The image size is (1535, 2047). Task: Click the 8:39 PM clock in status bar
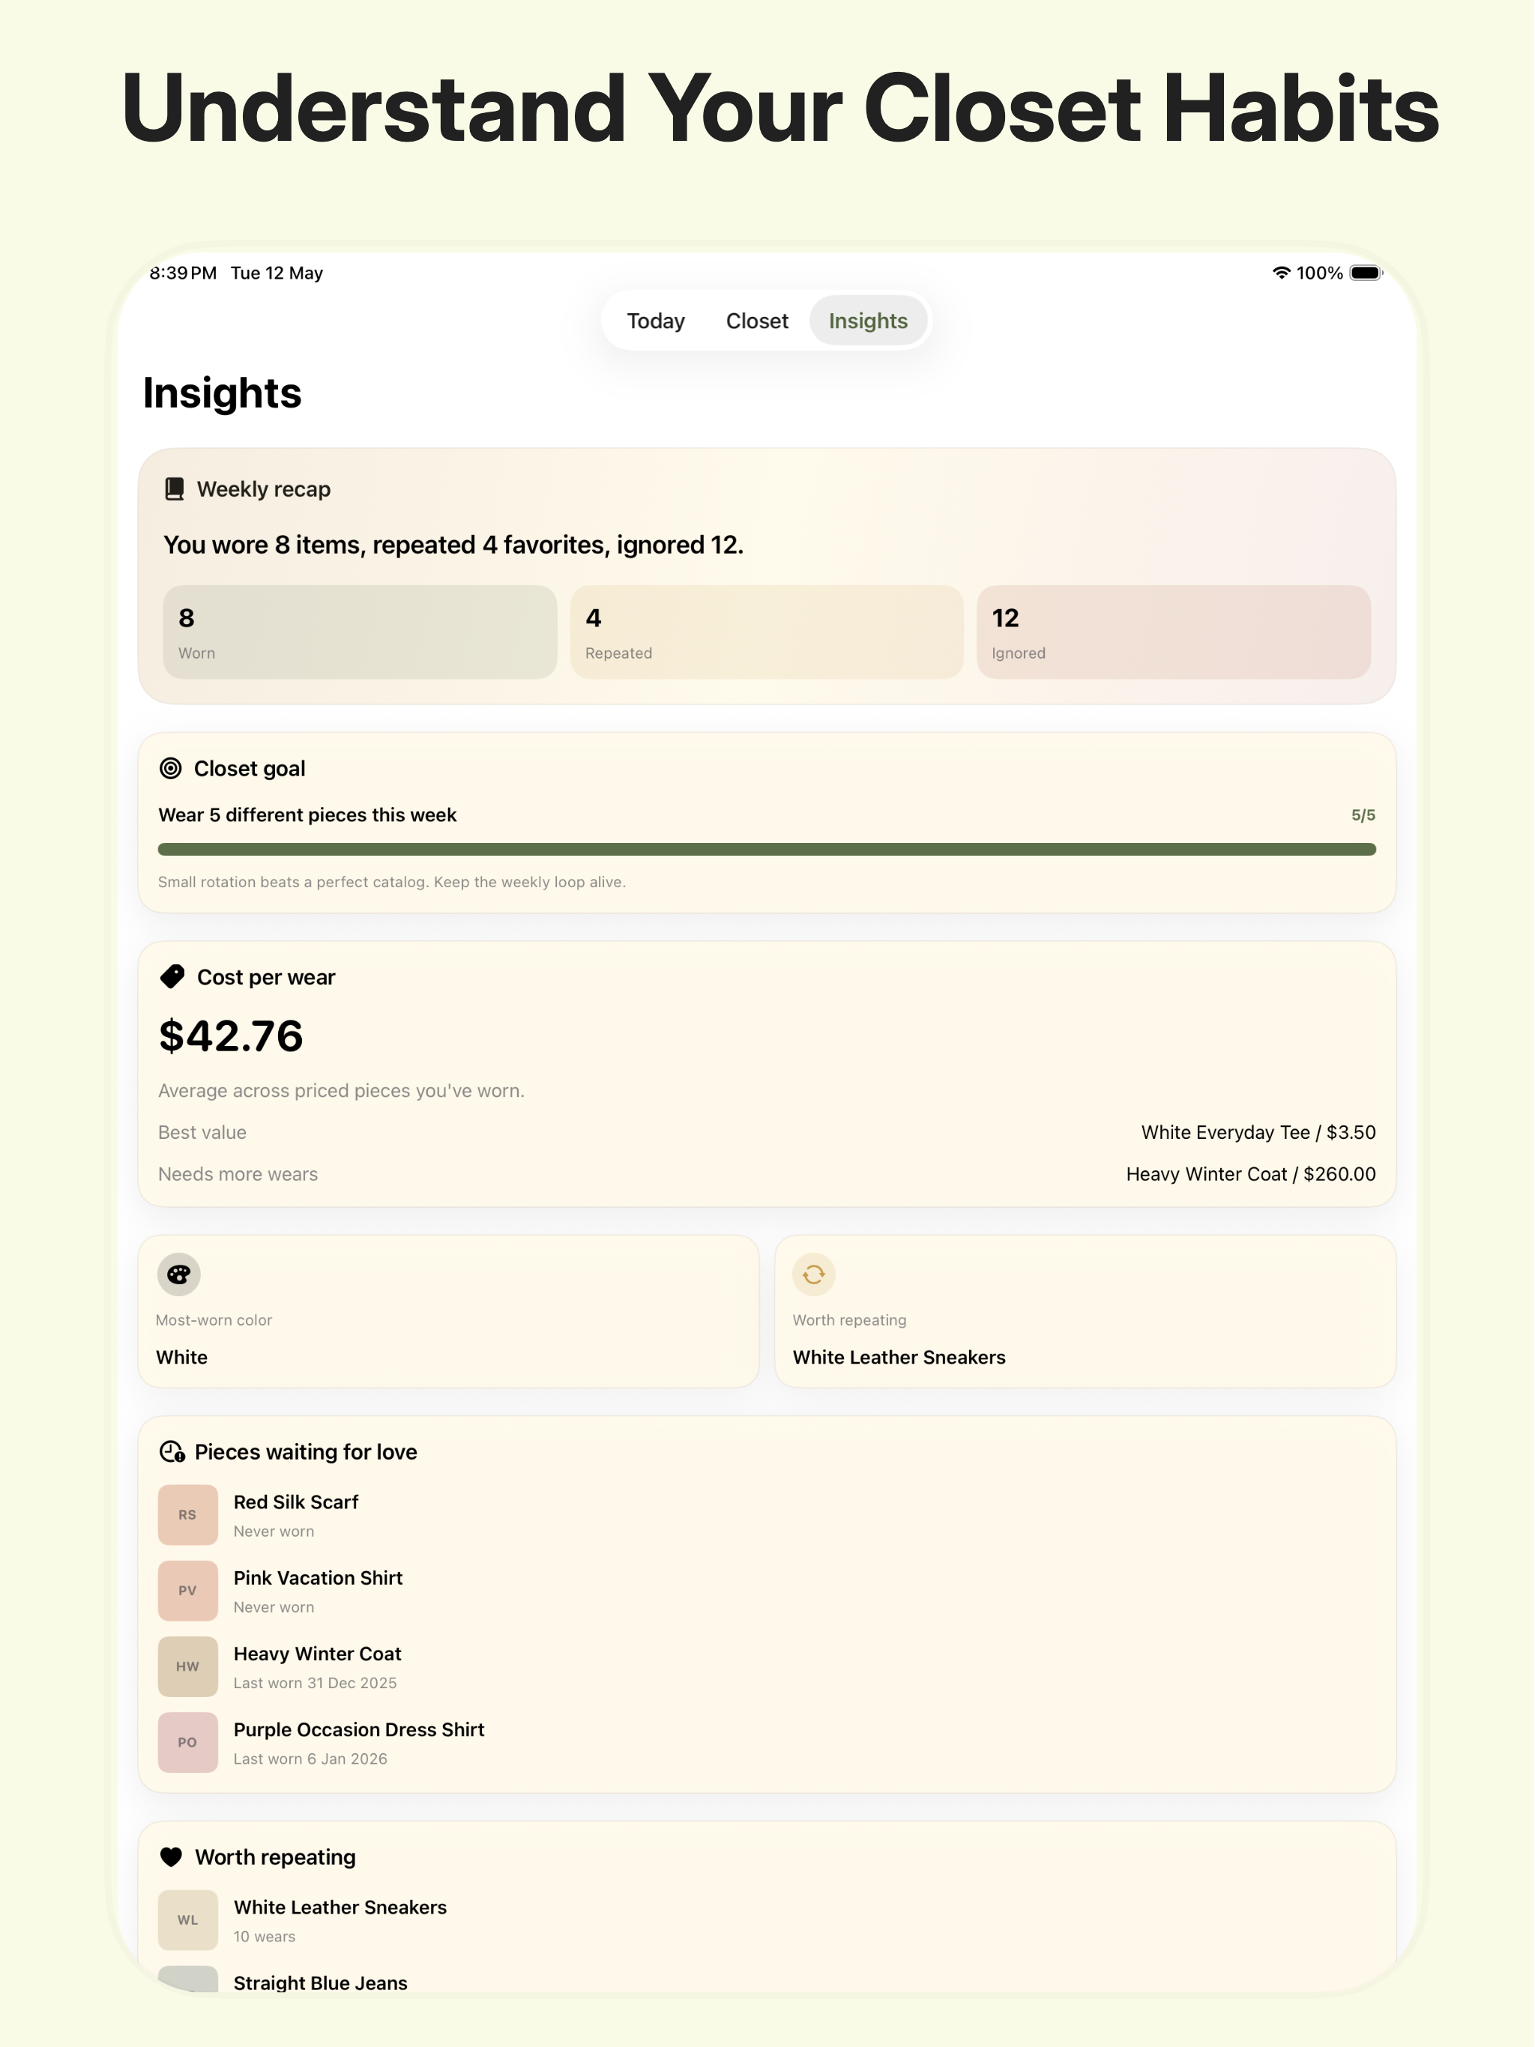click(184, 273)
